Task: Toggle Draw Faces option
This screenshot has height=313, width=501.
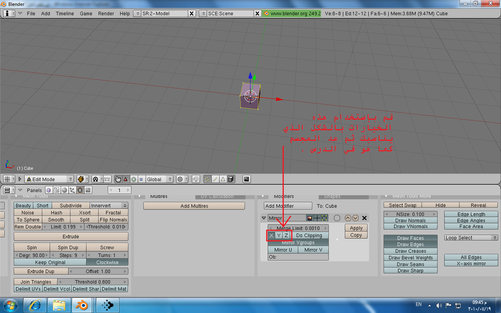Action: click(x=411, y=238)
